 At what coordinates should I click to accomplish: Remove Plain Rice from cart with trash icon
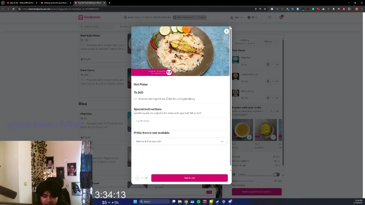(x=268, y=65)
